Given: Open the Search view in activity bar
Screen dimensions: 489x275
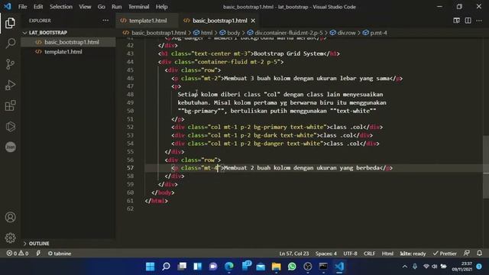Looking at the screenshot, I should pos(10,44).
